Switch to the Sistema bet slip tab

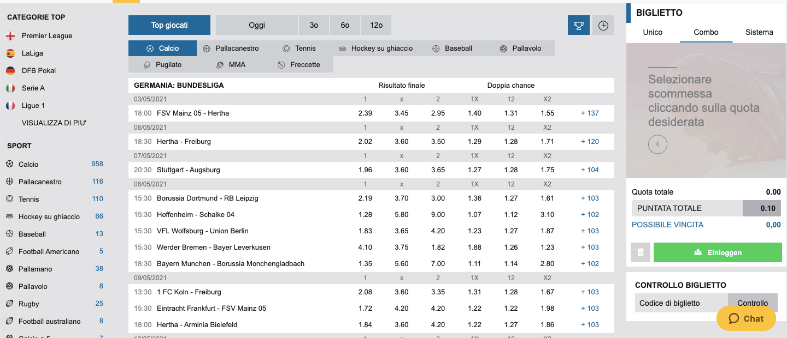(759, 33)
